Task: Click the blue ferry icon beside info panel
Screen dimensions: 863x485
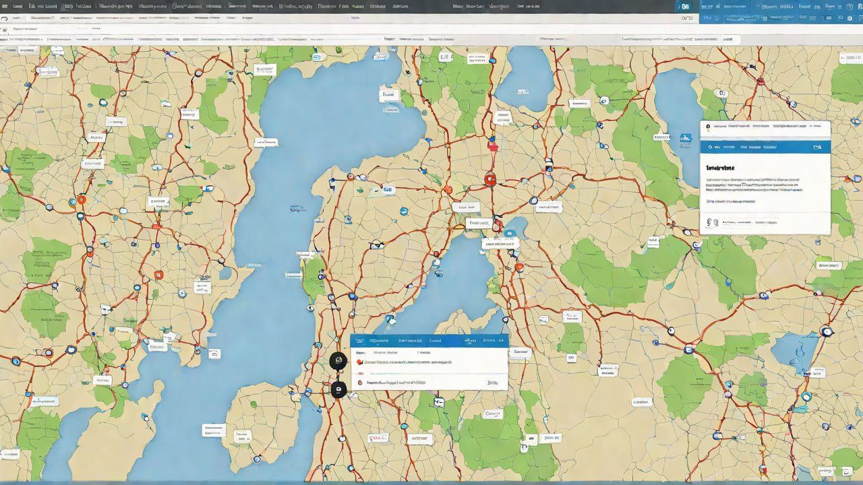Action: [685, 138]
